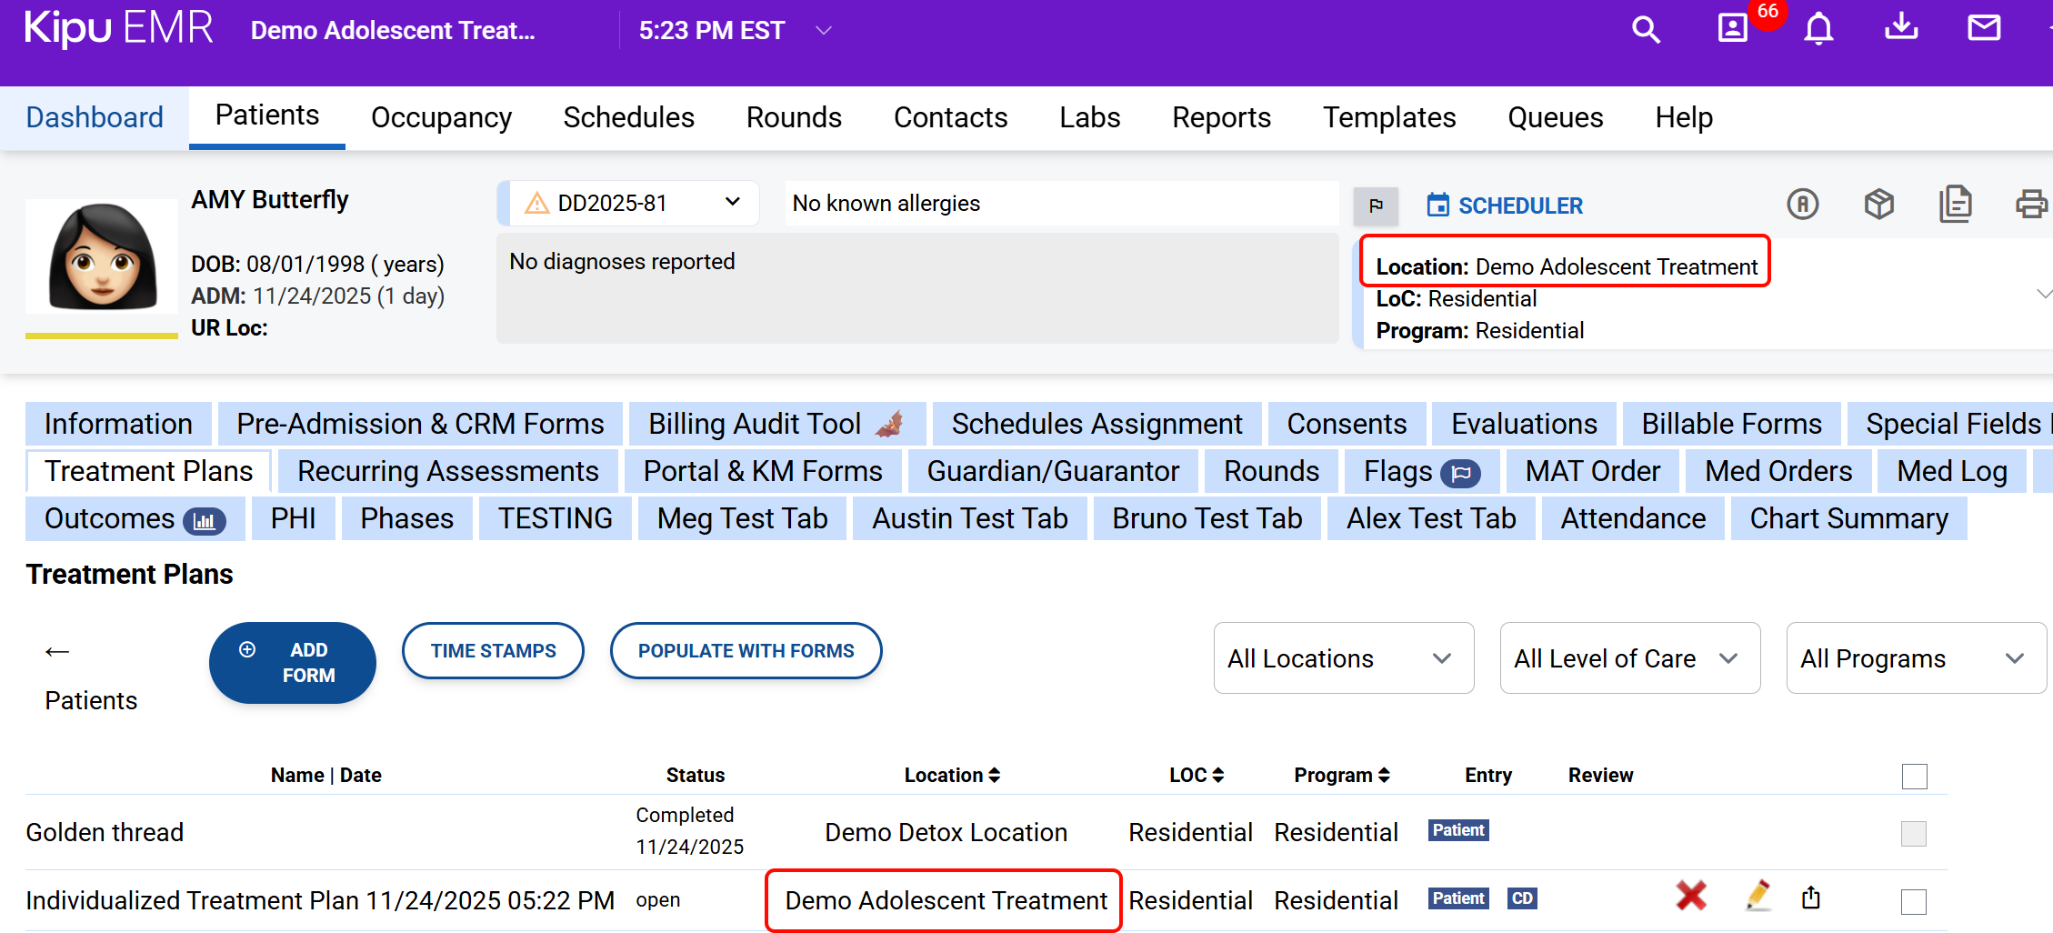Click the share icon on Individualized Treatment Plan
The height and width of the screenshot is (933, 2053).
[1811, 898]
